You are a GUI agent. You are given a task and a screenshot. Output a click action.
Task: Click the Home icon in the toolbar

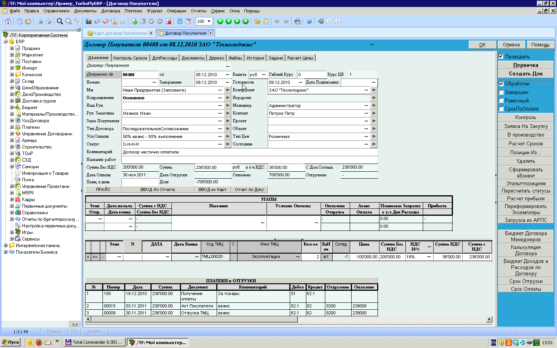[x=8, y=21]
